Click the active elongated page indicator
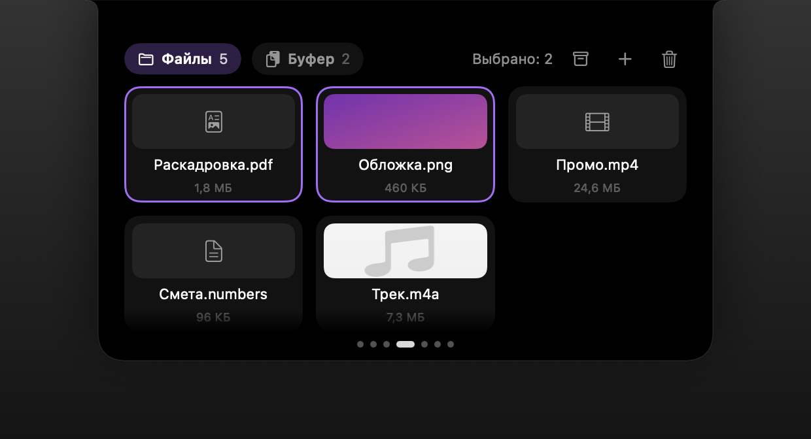 pos(405,344)
